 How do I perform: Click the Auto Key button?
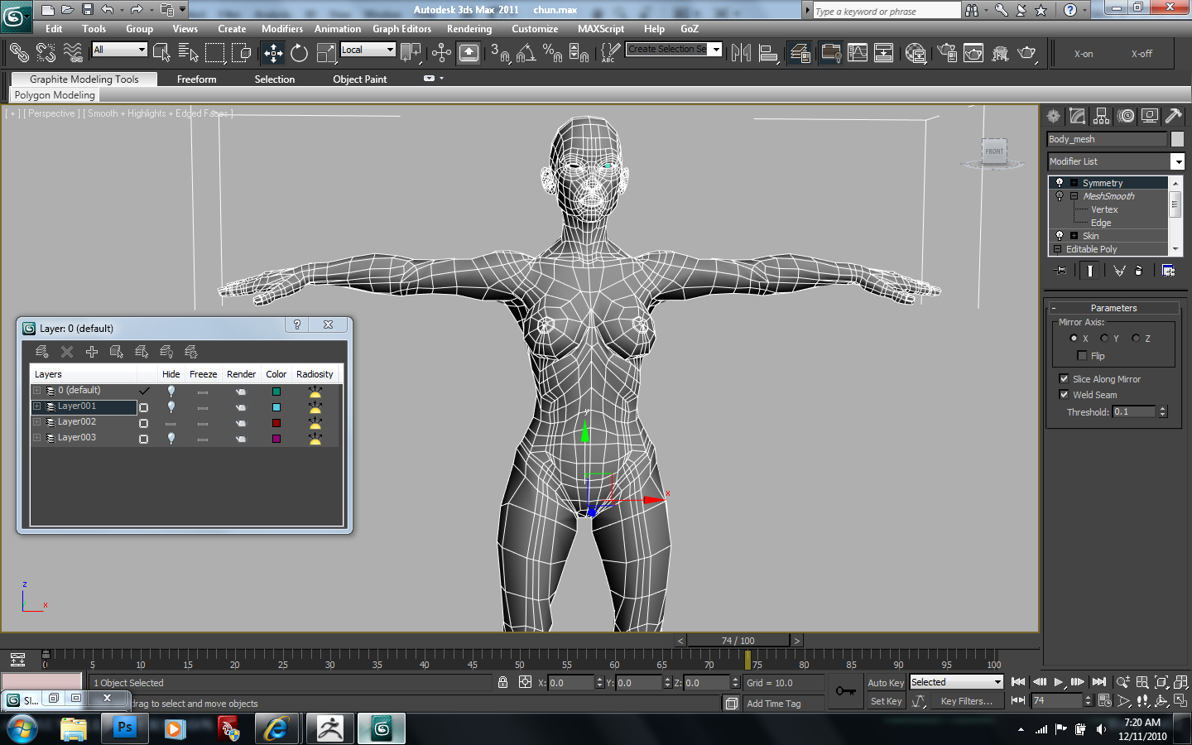[x=886, y=683]
